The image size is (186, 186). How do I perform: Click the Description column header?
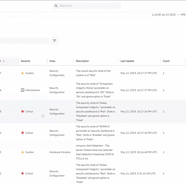click(82, 61)
